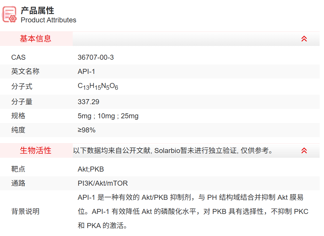Click the specification value 5mg ; 10mg ; 25mg
This screenshot has height=236, width=324.
(108, 116)
